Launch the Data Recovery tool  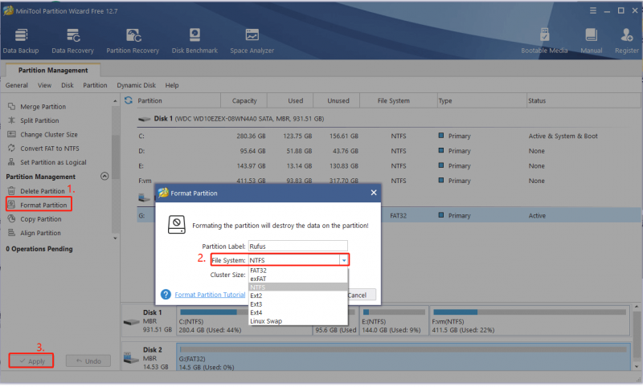click(x=72, y=41)
